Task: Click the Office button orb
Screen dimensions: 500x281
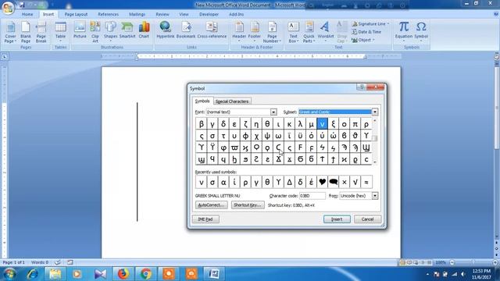Action: coord(8,7)
